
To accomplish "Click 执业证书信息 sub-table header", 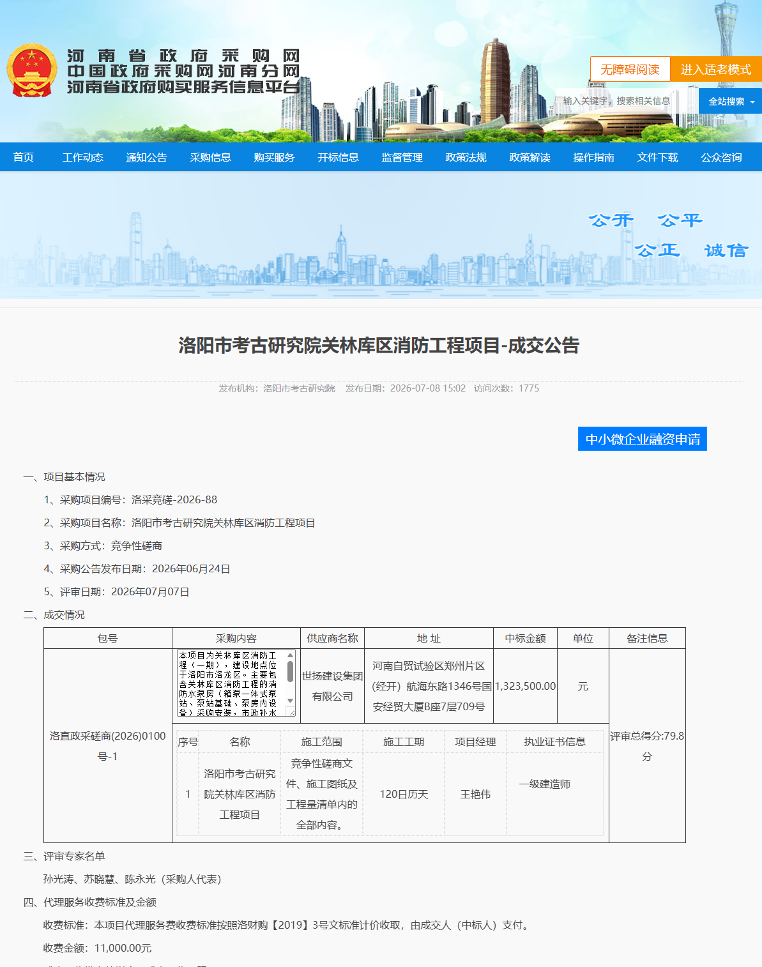I will point(555,742).
